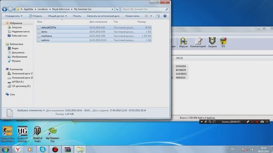This screenshot has height=153, width=273.
Task: Sort files by the Тип column
Action: [116, 22]
